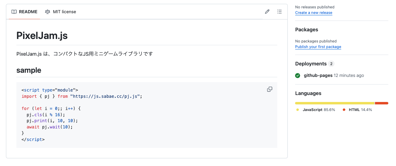Open the "Create a new release" link

[314, 13]
